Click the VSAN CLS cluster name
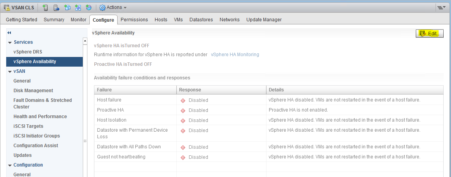 pyautogui.click(x=23, y=8)
